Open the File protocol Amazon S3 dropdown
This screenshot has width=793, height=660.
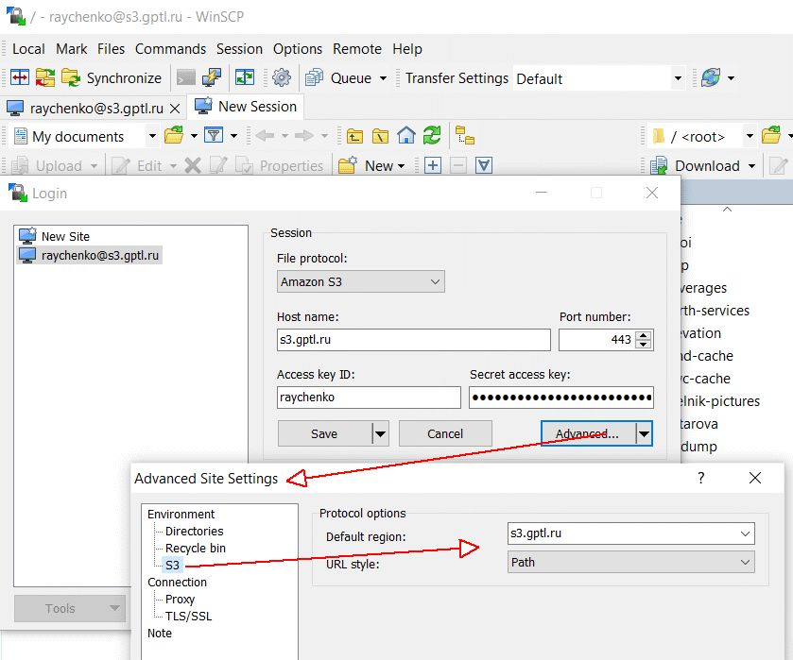click(361, 281)
